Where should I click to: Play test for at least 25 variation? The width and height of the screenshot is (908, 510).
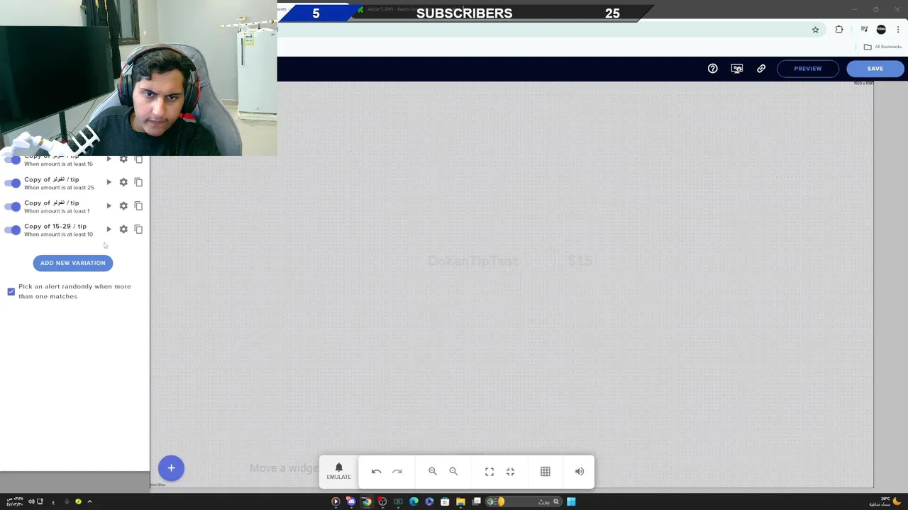click(109, 182)
